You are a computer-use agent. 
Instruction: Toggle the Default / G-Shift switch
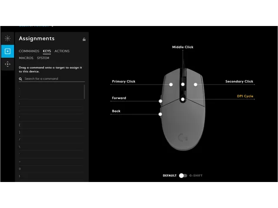[x=183, y=175]
